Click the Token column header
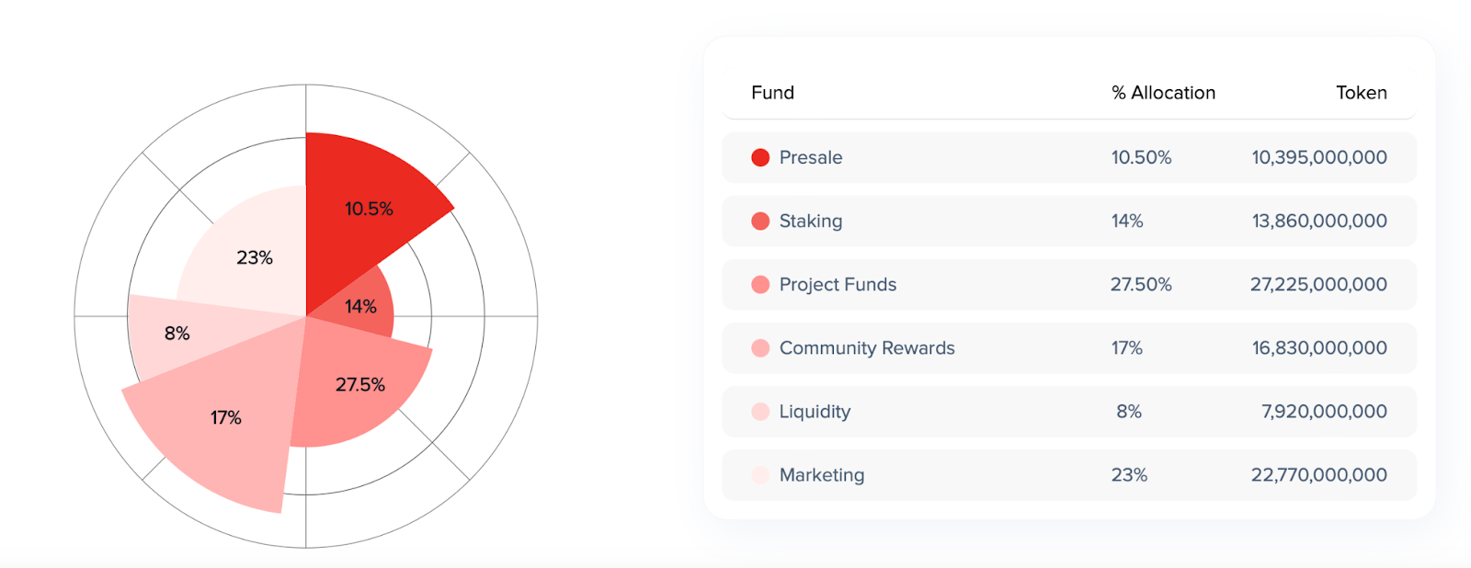Viewport: 1471px width, 568px height. pyautogui.click(x=1362, y=93)
